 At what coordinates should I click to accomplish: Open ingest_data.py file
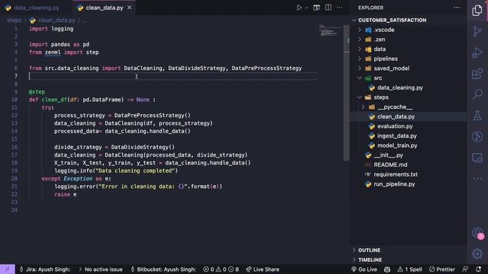(396, 135)
